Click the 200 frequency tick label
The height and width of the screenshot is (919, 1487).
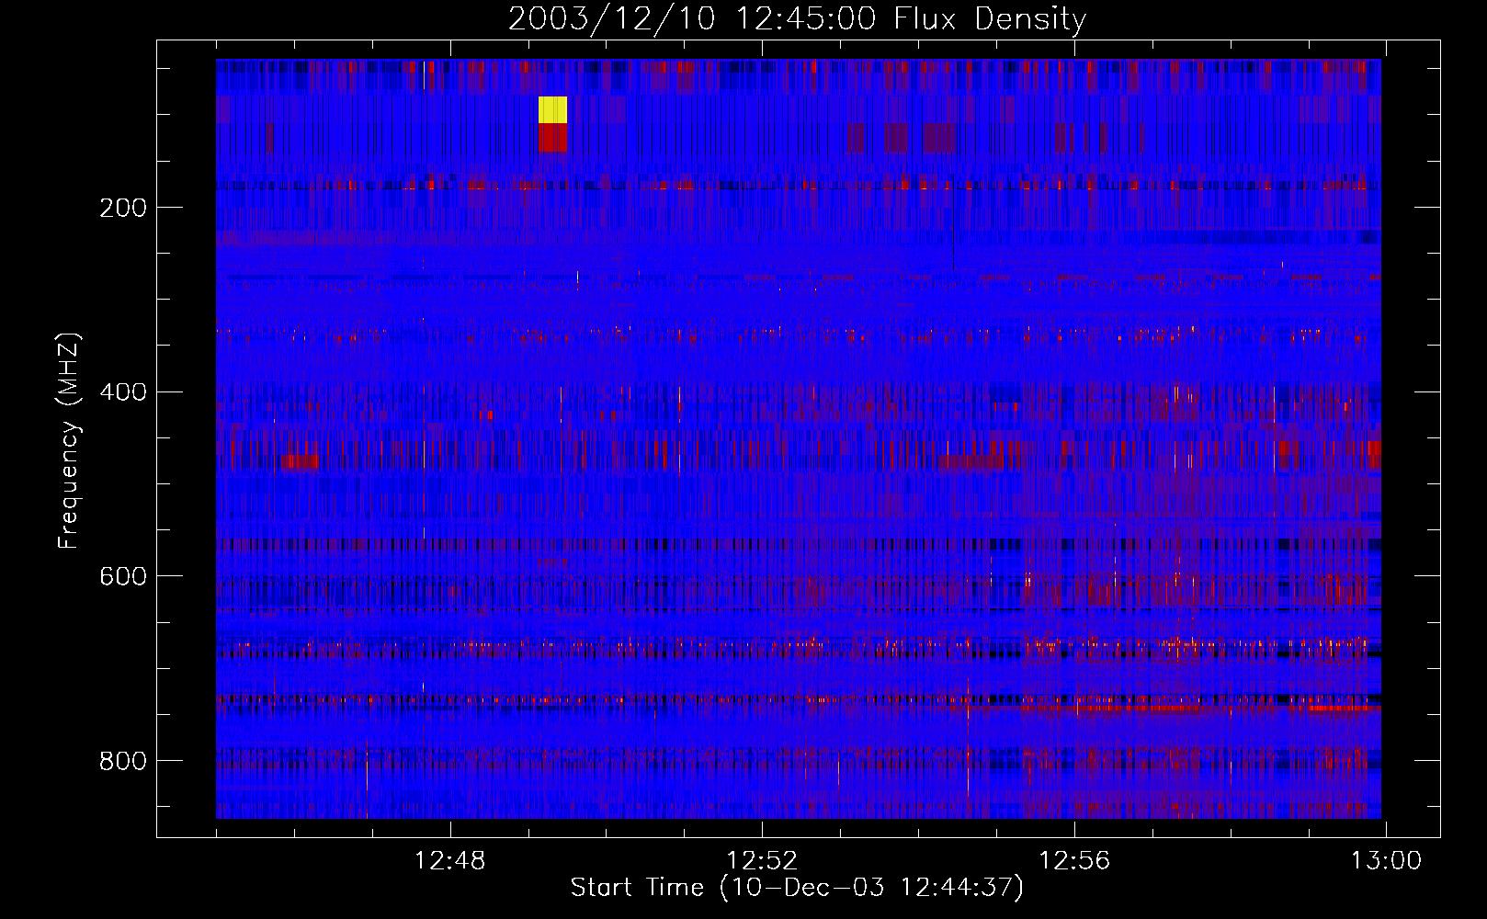(x=123, y=208)
